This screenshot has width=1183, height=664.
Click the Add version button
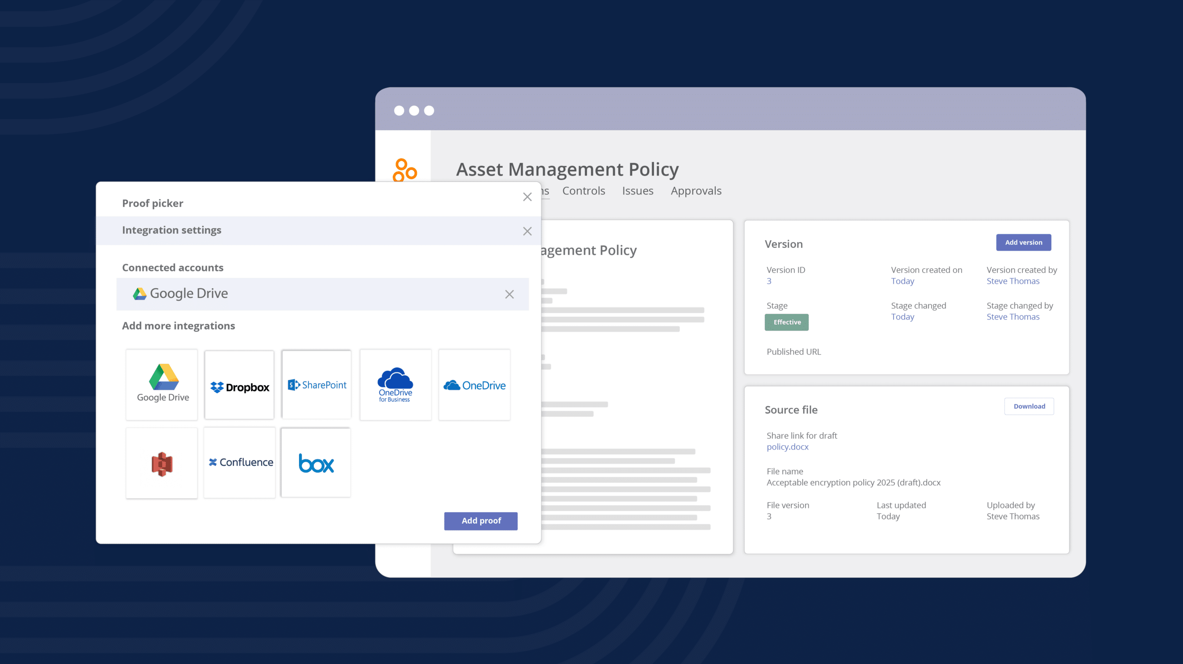click(1023, 242)
